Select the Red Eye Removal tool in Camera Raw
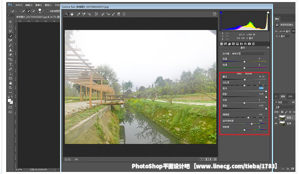 pos(108,14)
